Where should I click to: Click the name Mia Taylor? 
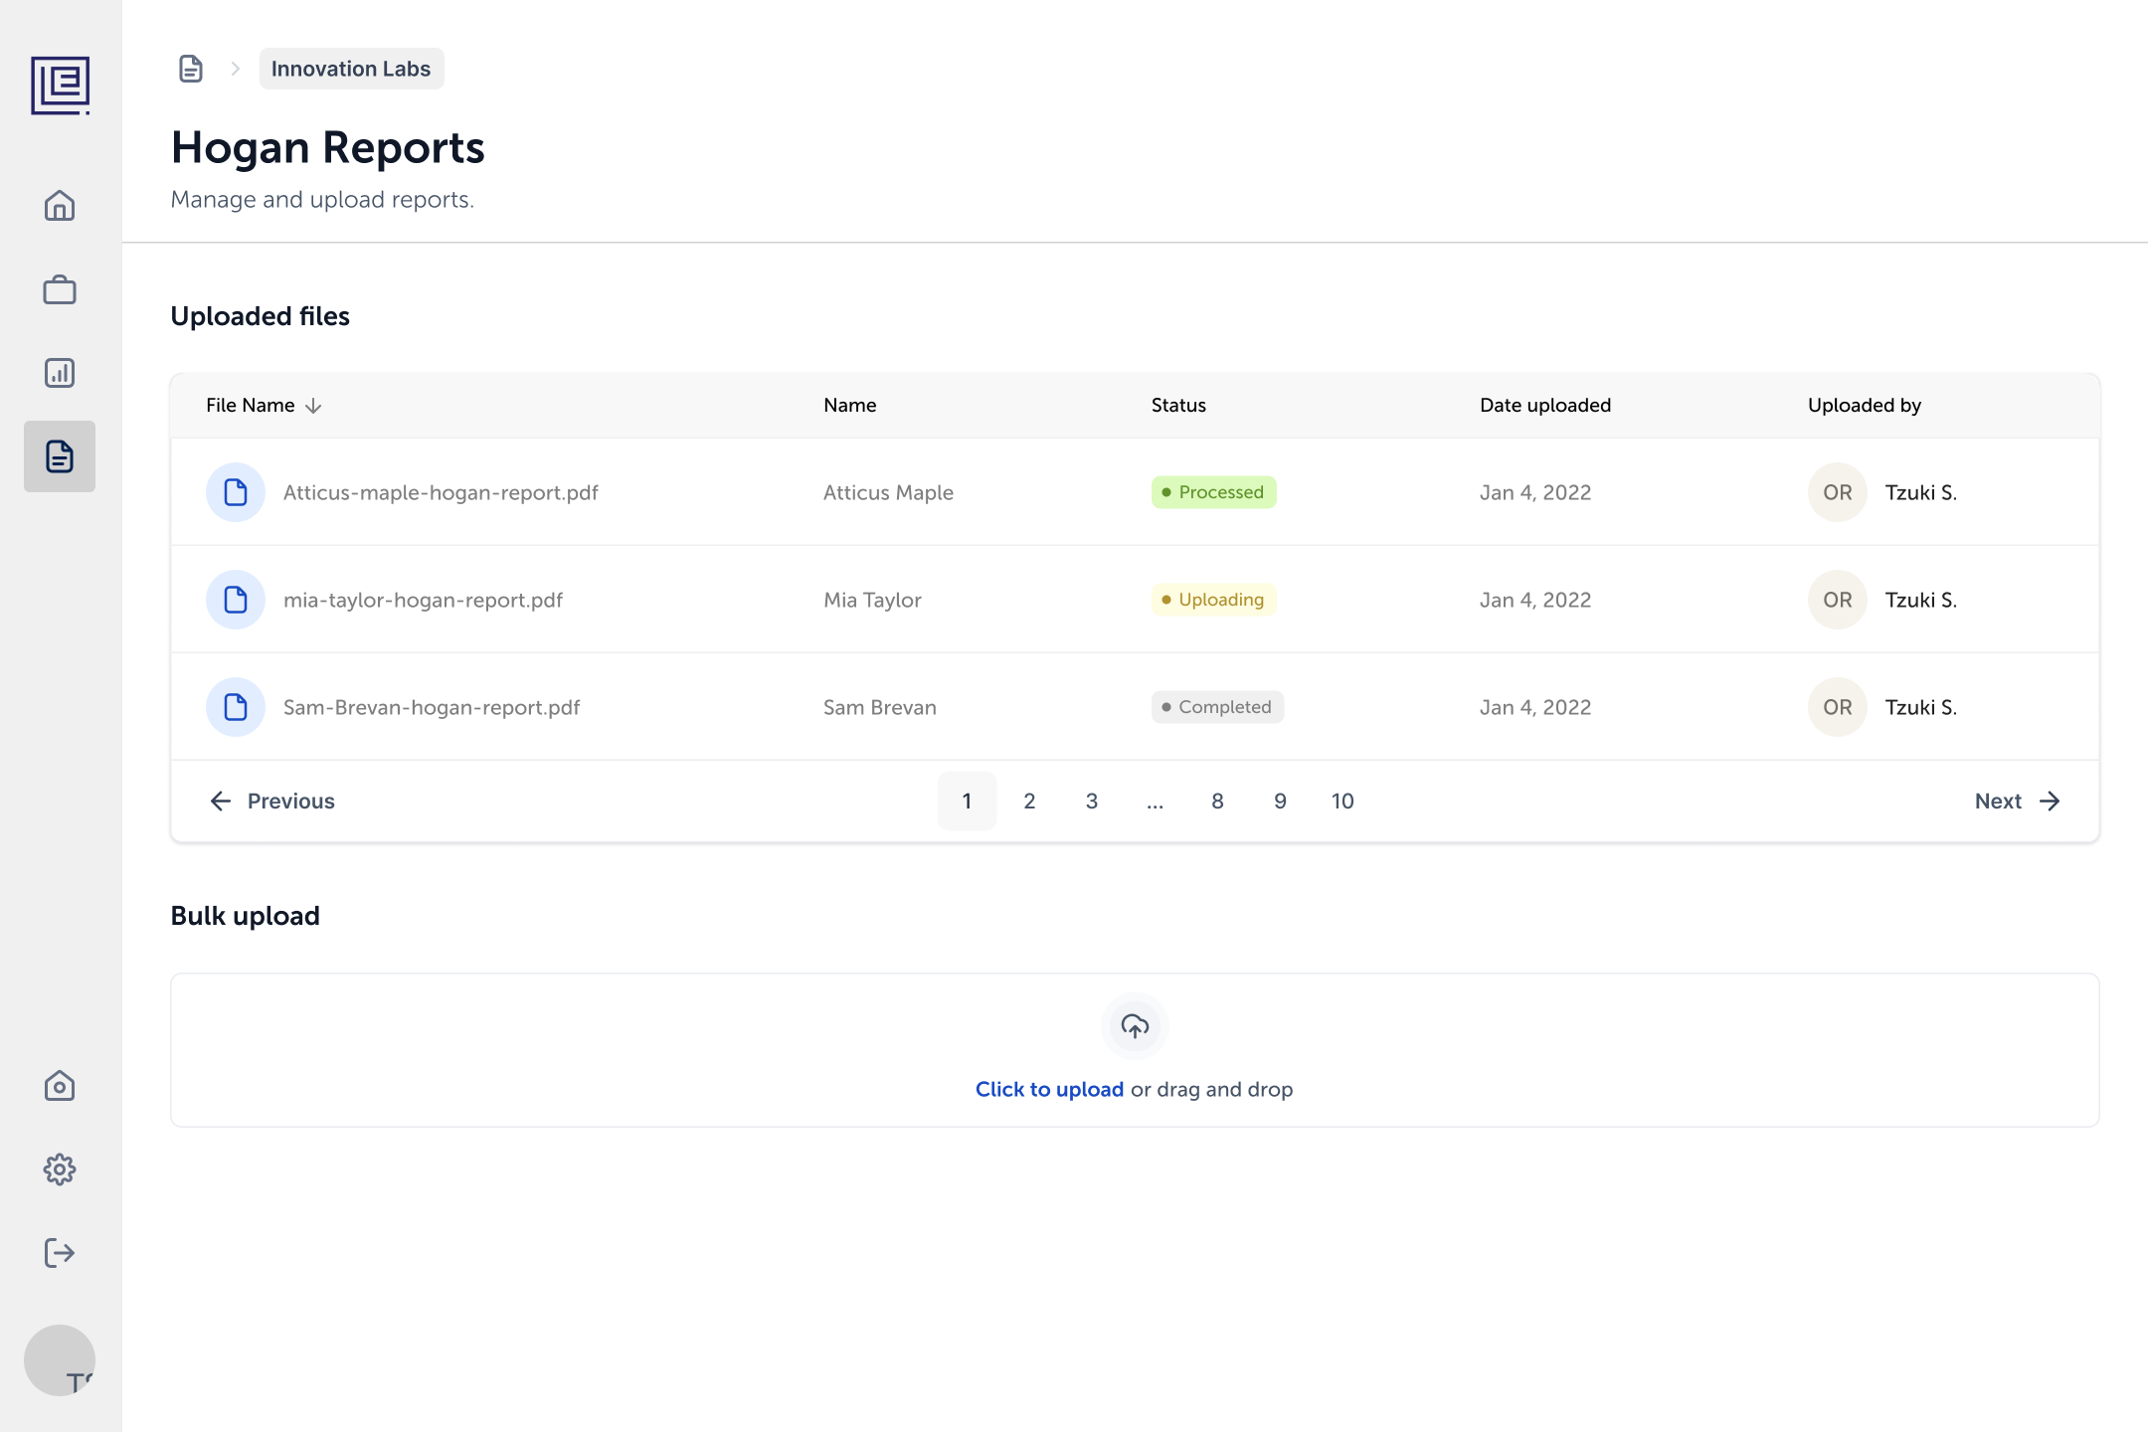pyautogui.click(x=872, y=601)
